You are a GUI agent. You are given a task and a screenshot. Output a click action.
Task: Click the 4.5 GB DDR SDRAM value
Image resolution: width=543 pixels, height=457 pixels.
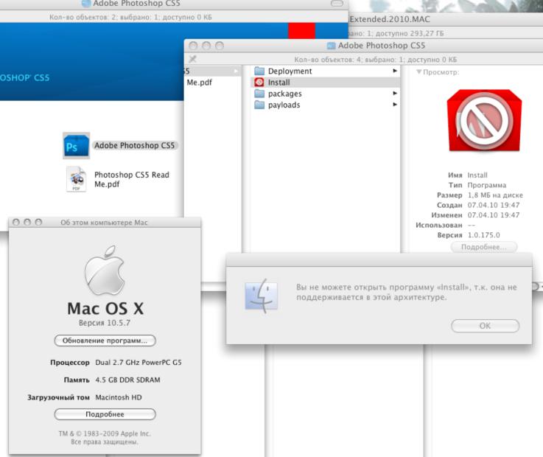point(127,380)
